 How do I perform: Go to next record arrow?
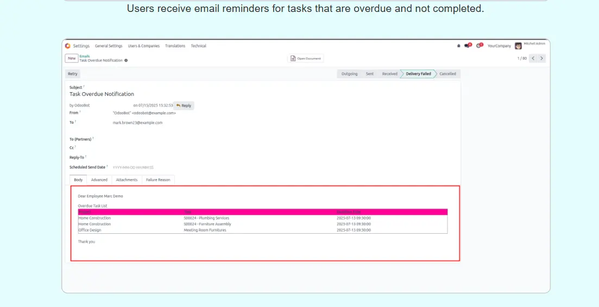tap(541, 58)
